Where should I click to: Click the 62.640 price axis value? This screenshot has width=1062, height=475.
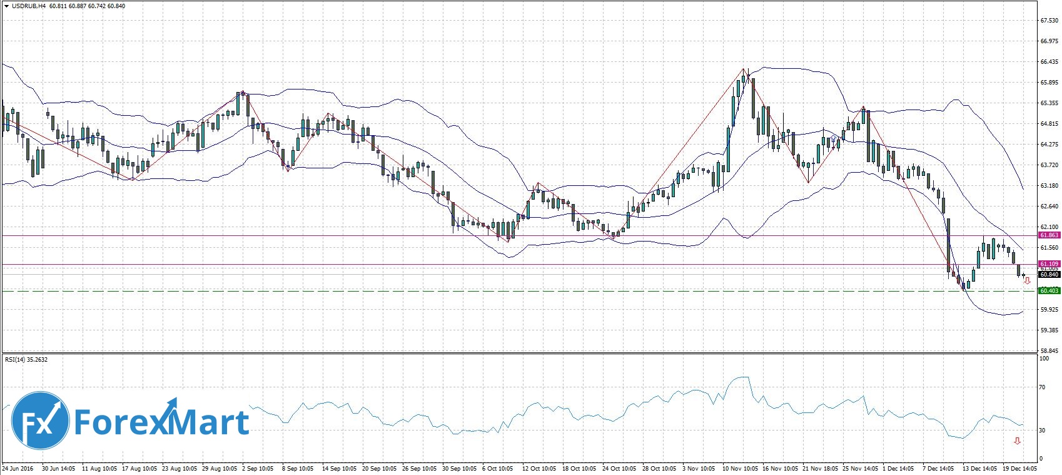click(1049, 206)
